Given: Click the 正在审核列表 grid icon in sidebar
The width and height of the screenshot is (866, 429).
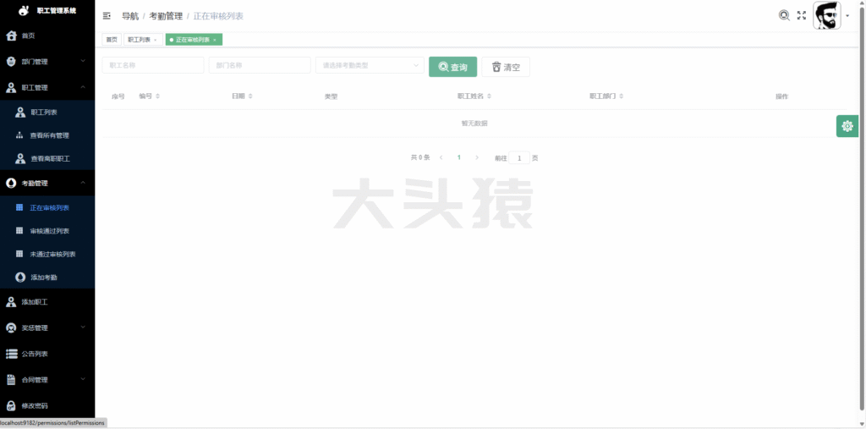Looking at the screenshot, I should tap(19, 207).
